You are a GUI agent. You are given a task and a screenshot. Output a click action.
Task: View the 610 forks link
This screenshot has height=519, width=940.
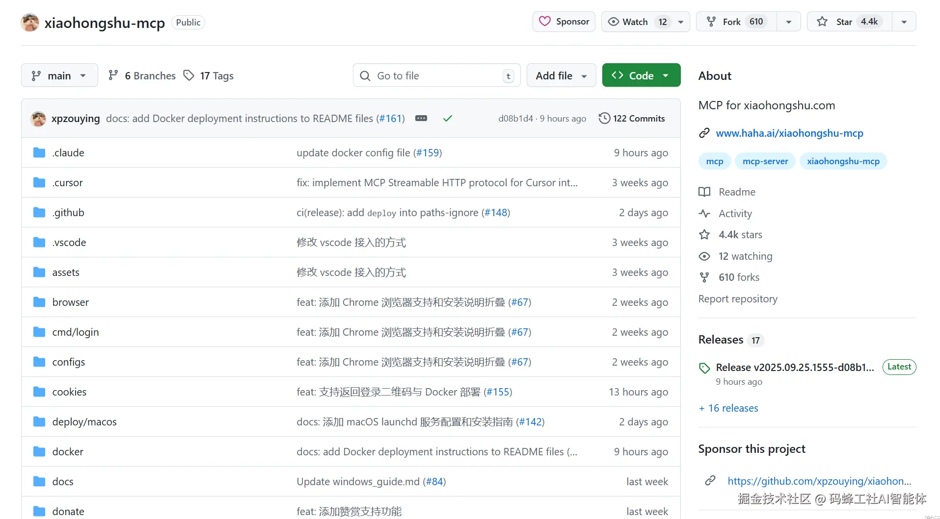729,277
